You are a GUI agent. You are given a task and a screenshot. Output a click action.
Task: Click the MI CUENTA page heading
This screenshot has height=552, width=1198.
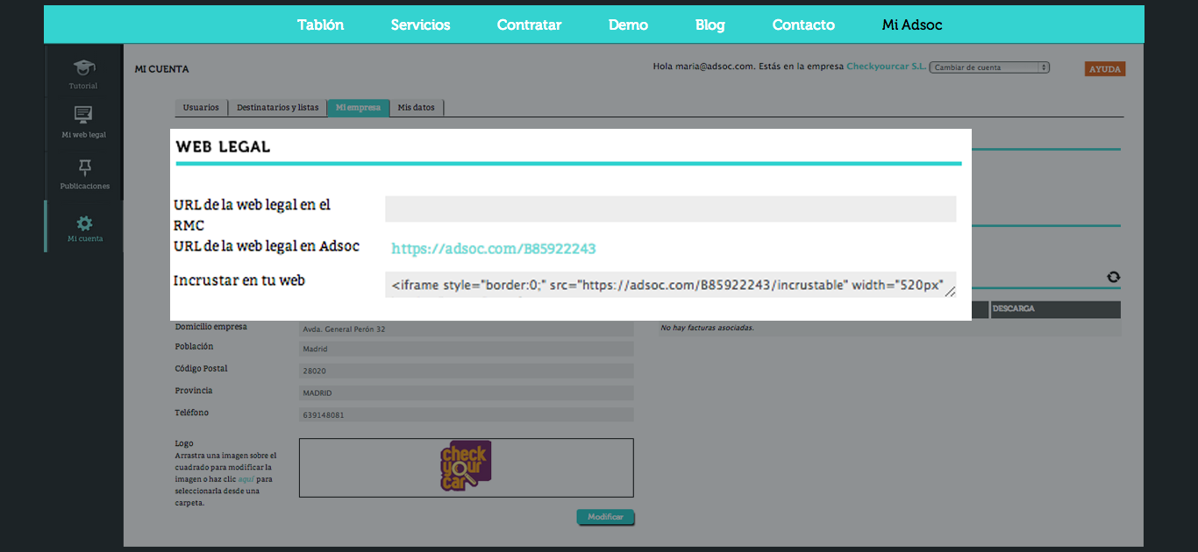(x=161, y=69)
